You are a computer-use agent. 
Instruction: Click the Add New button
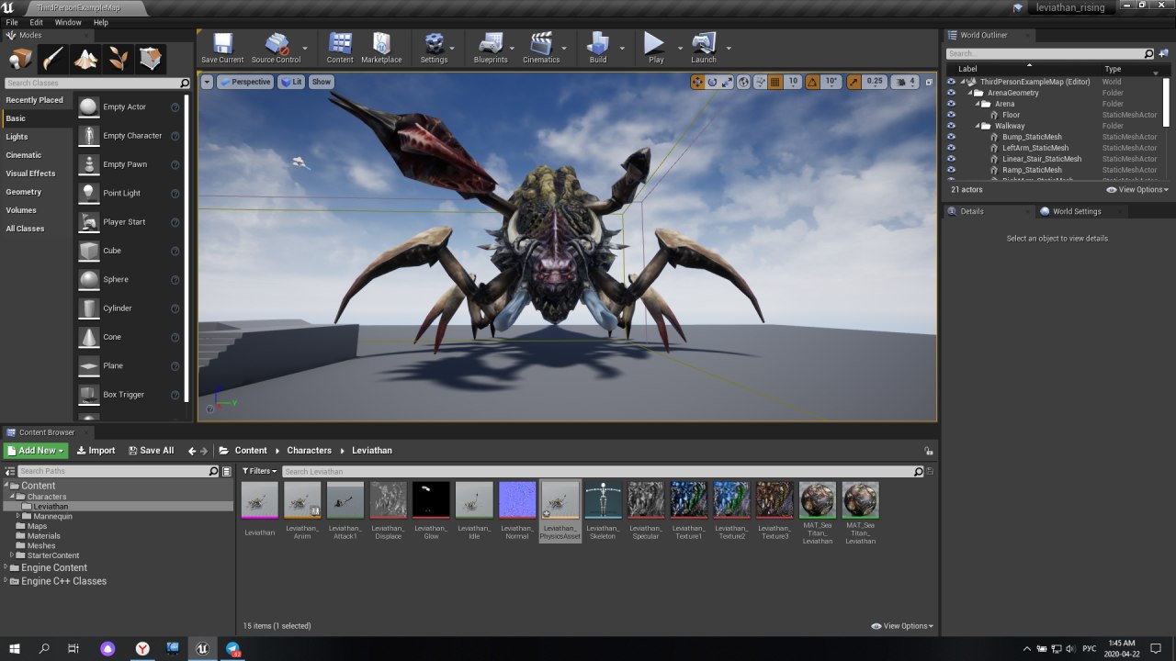click(35, 451)
